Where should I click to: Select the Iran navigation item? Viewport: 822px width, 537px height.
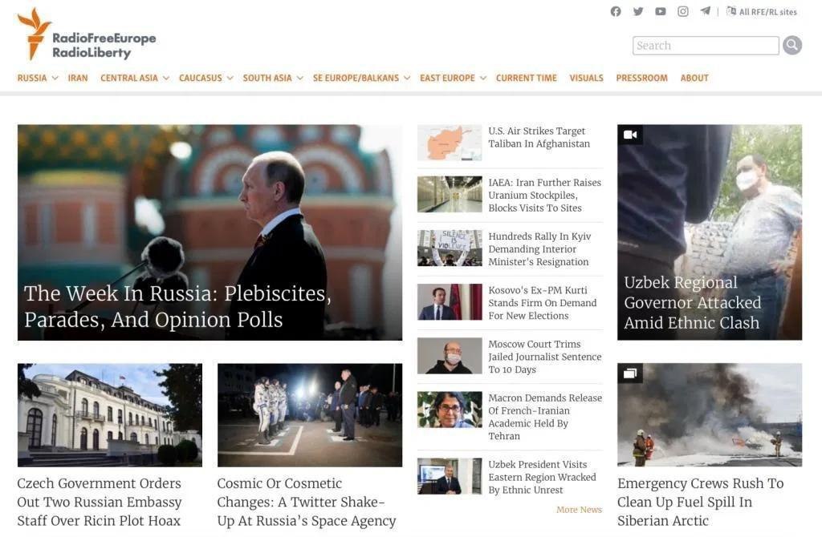coord(78,78)
